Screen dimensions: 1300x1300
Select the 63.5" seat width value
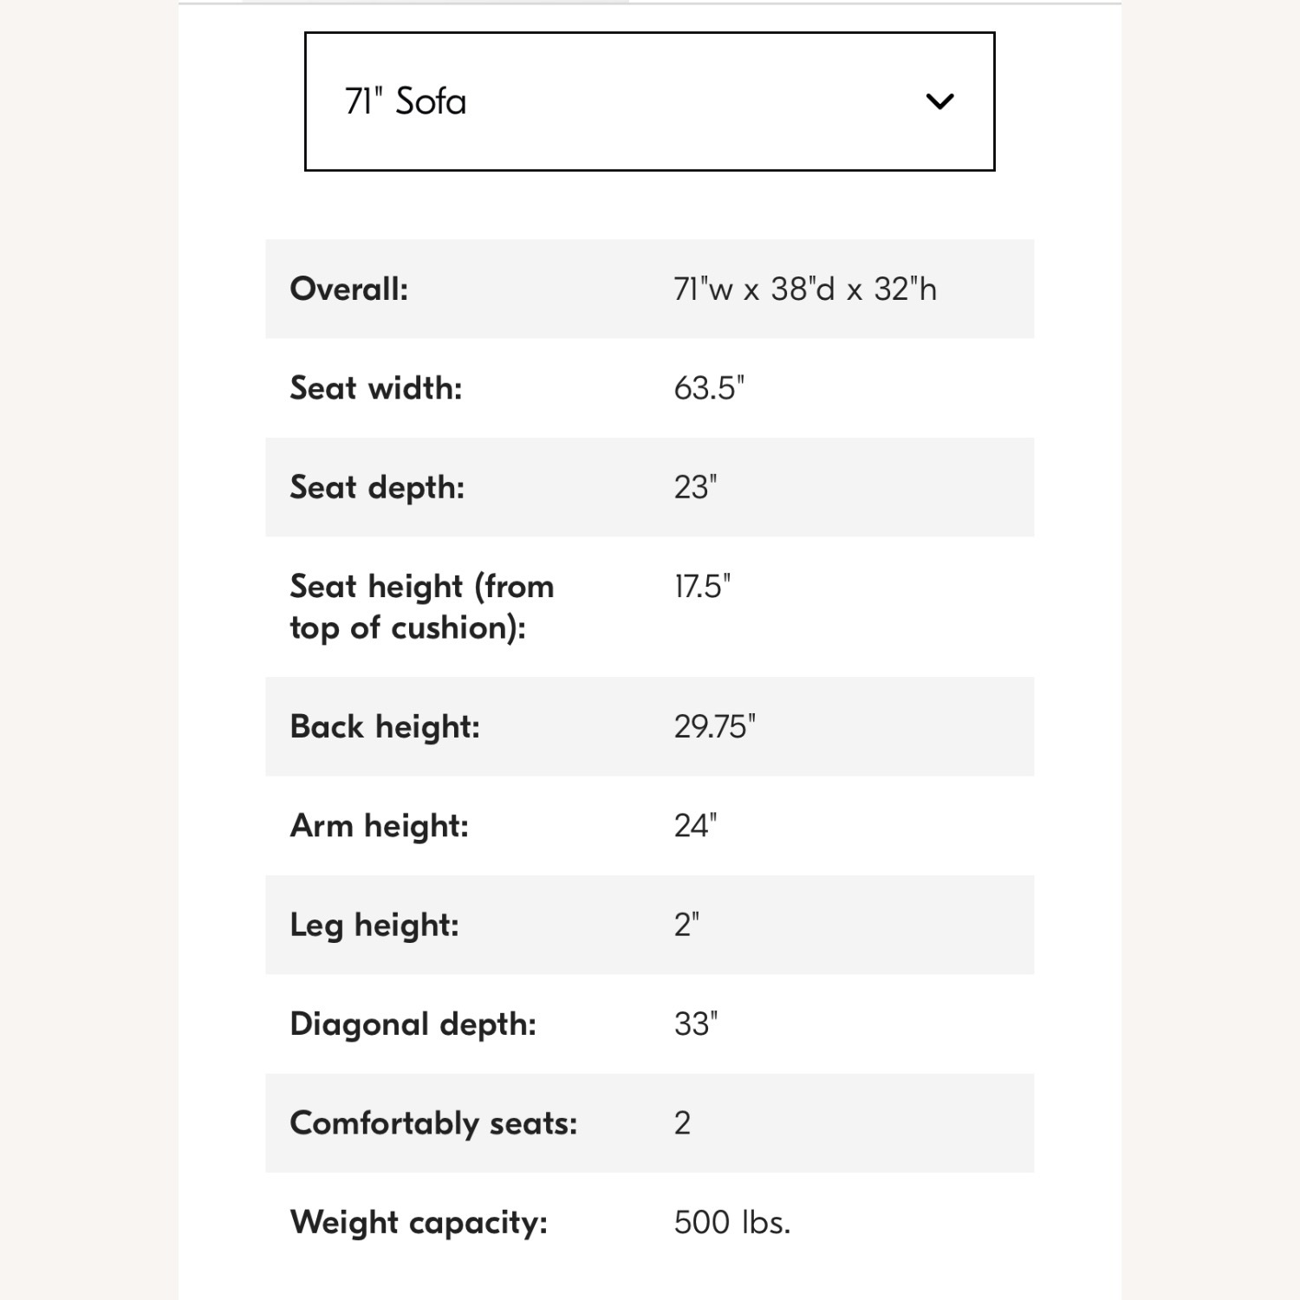(708, 387)
